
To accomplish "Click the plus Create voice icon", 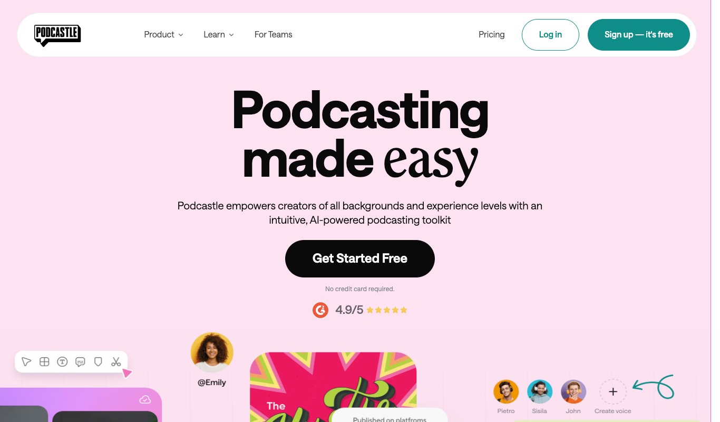I will [612, 392].
